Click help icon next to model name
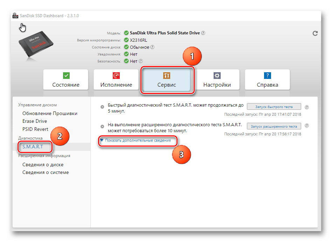Viewport: 332px width, 242px height. [203, 33]
